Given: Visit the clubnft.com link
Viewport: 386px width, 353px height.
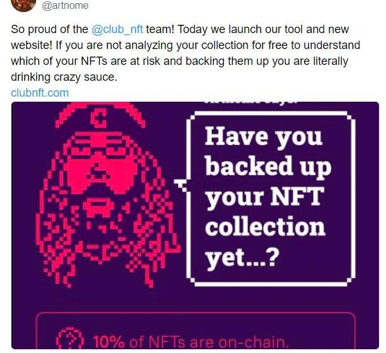Looking at the screenshot, I should (39, 92).
